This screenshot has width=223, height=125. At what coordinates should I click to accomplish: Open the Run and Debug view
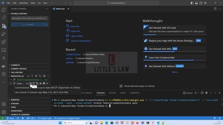coord(4,34)
